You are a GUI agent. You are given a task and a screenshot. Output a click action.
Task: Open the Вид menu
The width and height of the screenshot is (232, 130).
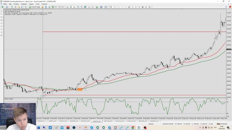[x=10, y=4]
